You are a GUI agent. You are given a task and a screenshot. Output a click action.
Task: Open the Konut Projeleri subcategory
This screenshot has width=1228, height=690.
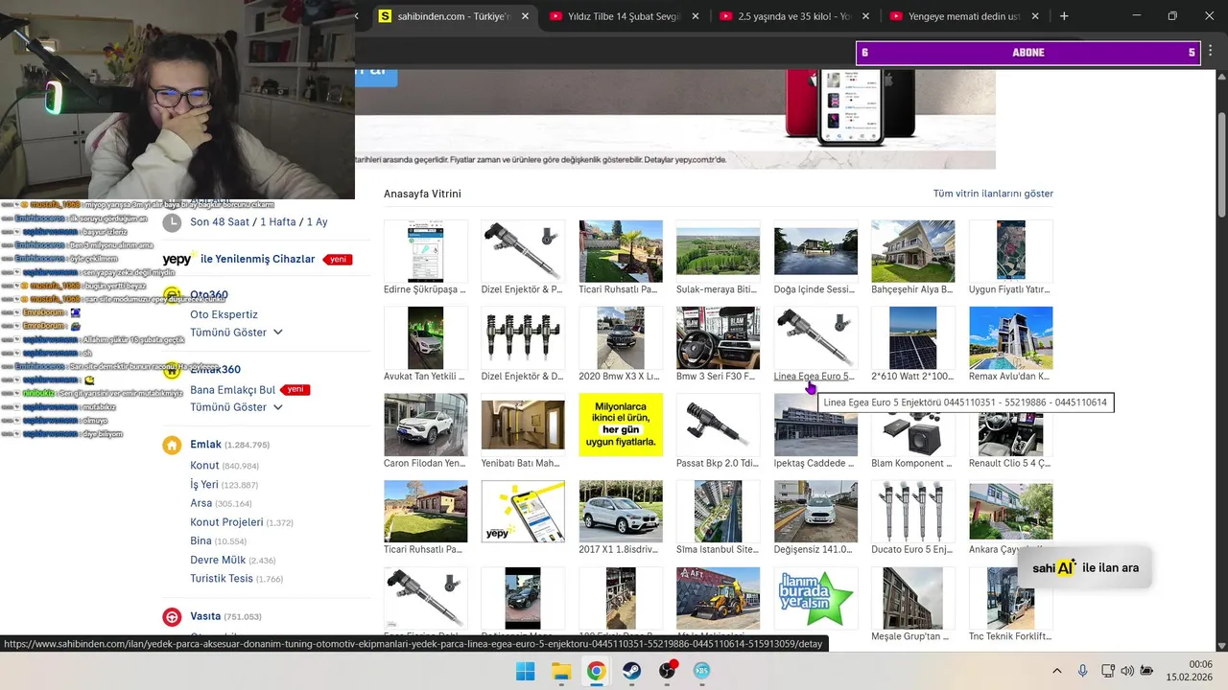click(226, 522)
